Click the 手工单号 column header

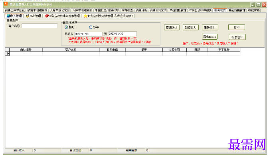pyautogui.click(x=224, y=50)
